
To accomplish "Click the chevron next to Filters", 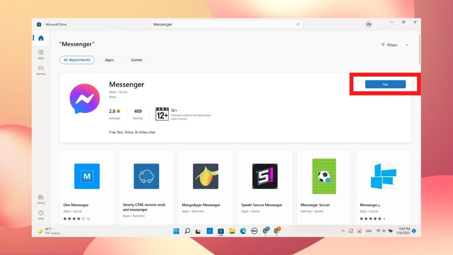I will (x=407, y=45).
